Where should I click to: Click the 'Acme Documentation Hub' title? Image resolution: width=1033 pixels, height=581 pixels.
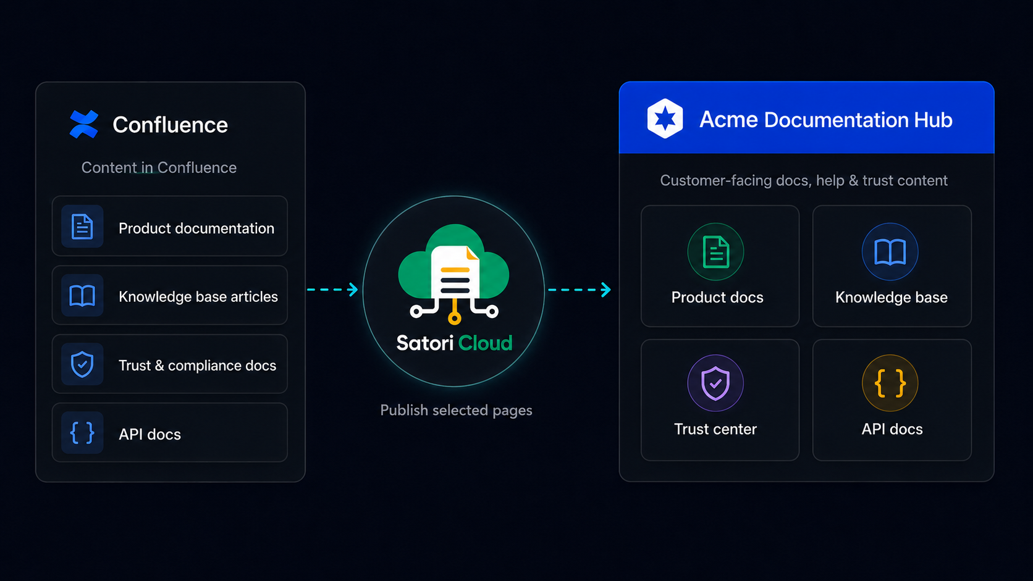click(826, 119)
